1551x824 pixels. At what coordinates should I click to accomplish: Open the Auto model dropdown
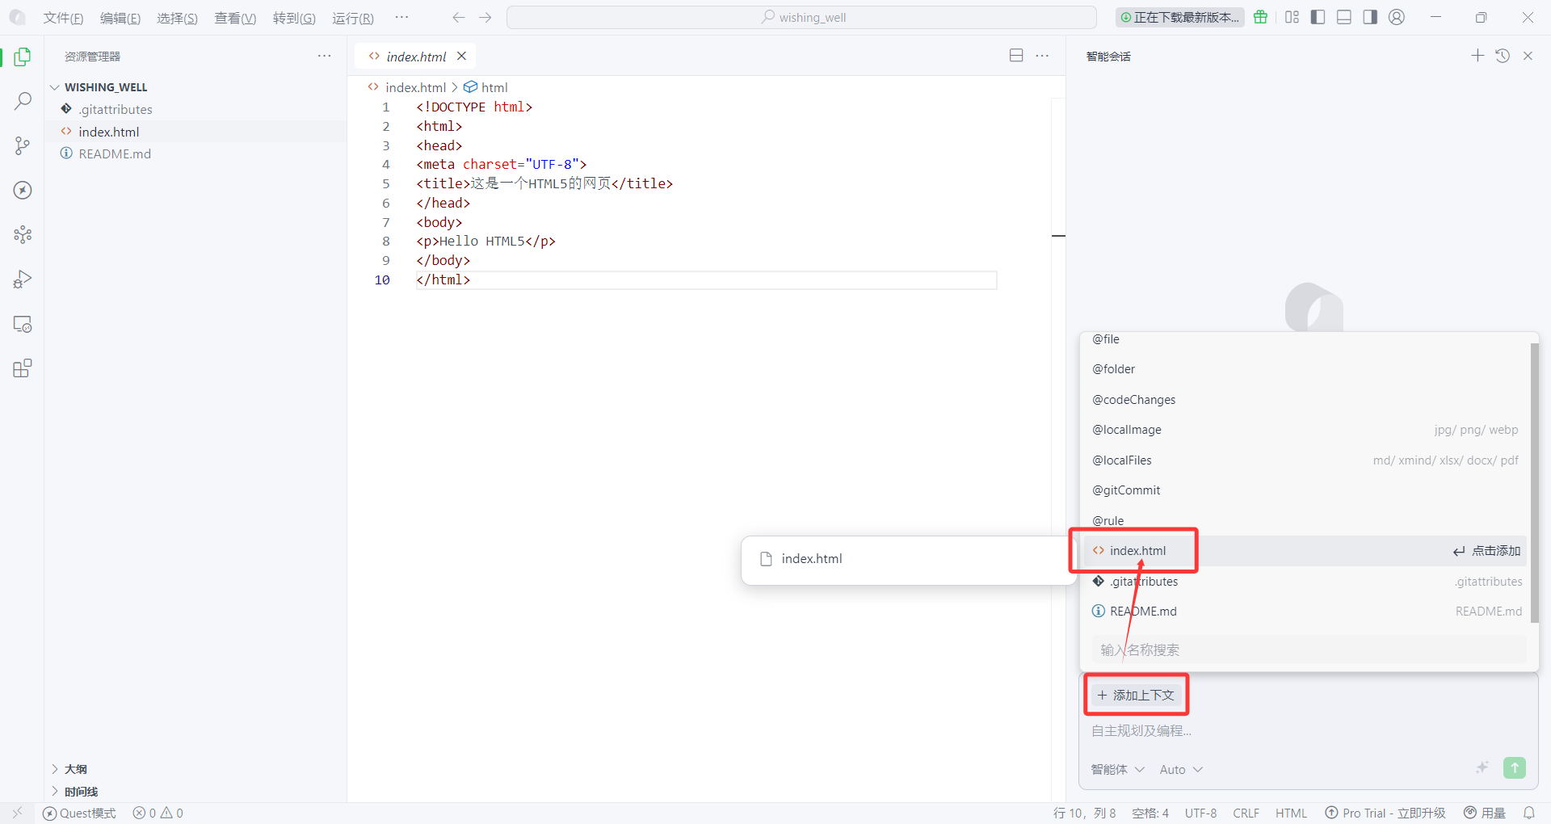1181,769
